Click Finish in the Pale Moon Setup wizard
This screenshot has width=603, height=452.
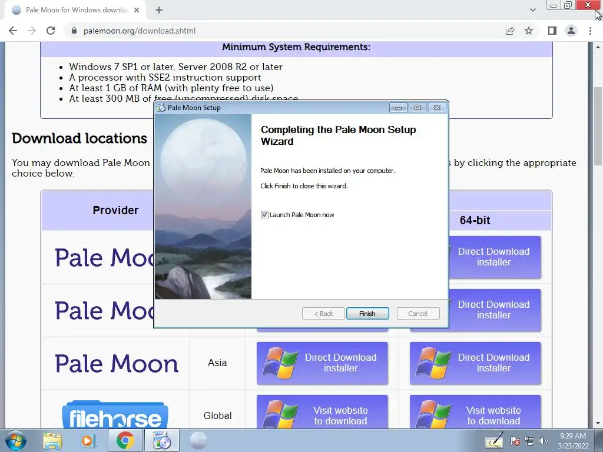tap(367, 314)
